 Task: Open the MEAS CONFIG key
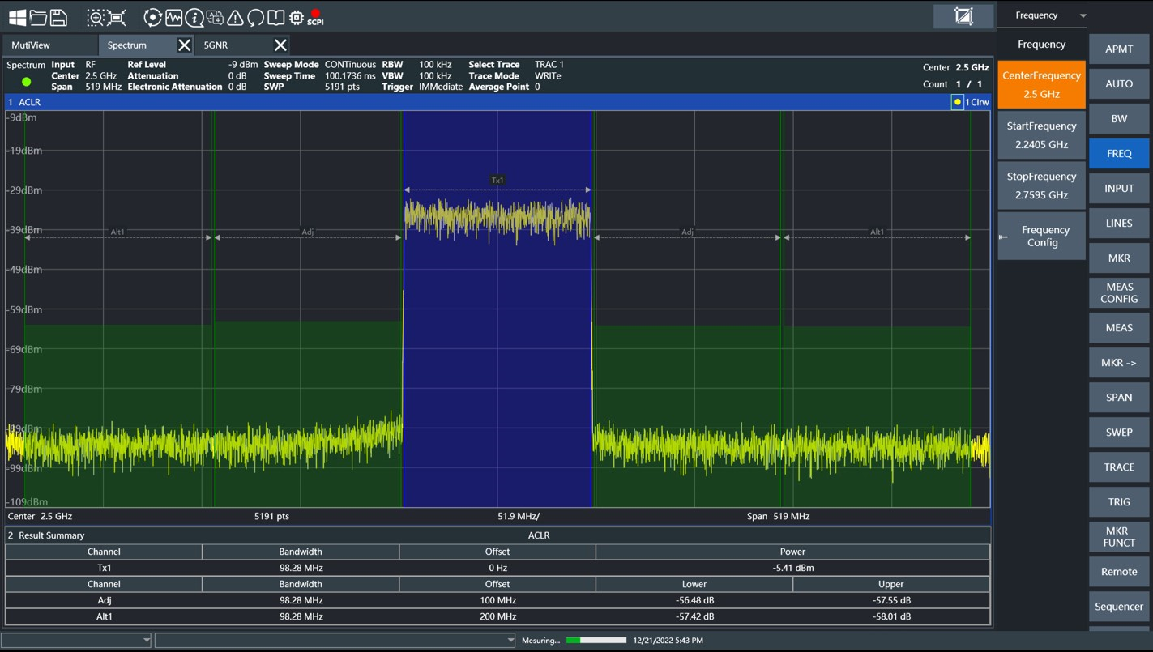tap(1119, 292)
